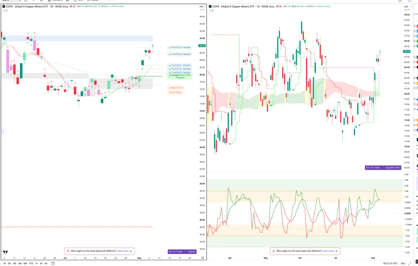418x266 pixels.
Task: Click right chart COPX symbol title
Action: point(243,7)
